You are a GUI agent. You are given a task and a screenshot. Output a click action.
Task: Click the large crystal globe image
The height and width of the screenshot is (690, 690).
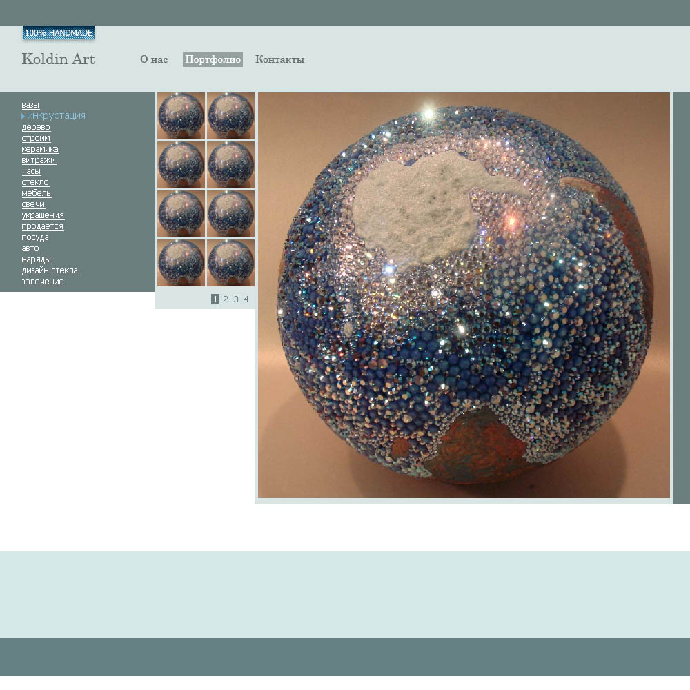(464, 295)
